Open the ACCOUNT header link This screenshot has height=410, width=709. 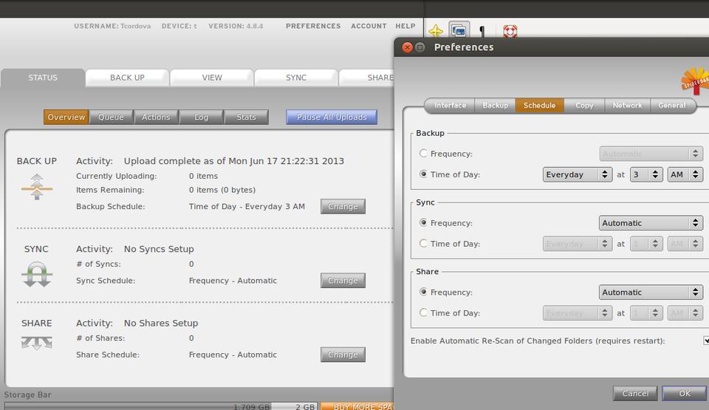coord(369,27)
